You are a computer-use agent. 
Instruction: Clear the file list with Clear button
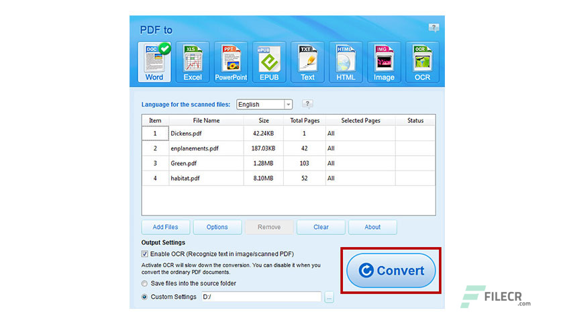click(321, 227)
